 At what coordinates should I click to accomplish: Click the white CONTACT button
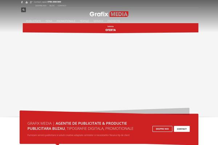(x=182, y=129)
